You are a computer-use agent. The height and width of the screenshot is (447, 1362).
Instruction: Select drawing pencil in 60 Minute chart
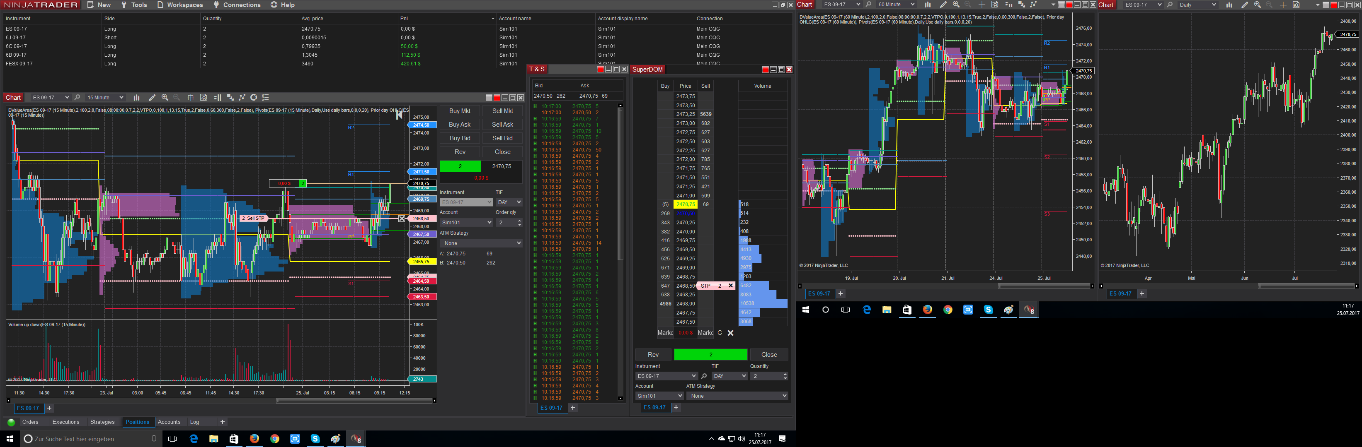coord(943,5)
